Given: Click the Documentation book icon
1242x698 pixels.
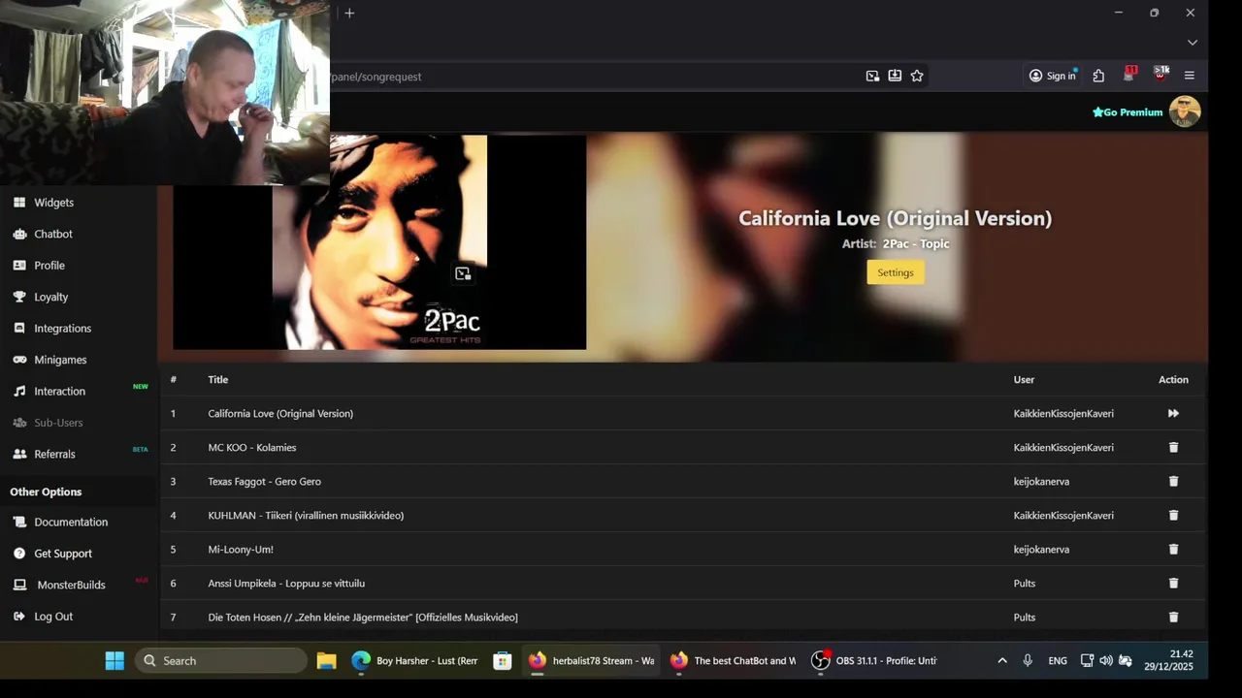Looking at the screenshot, I should [19, 522].
